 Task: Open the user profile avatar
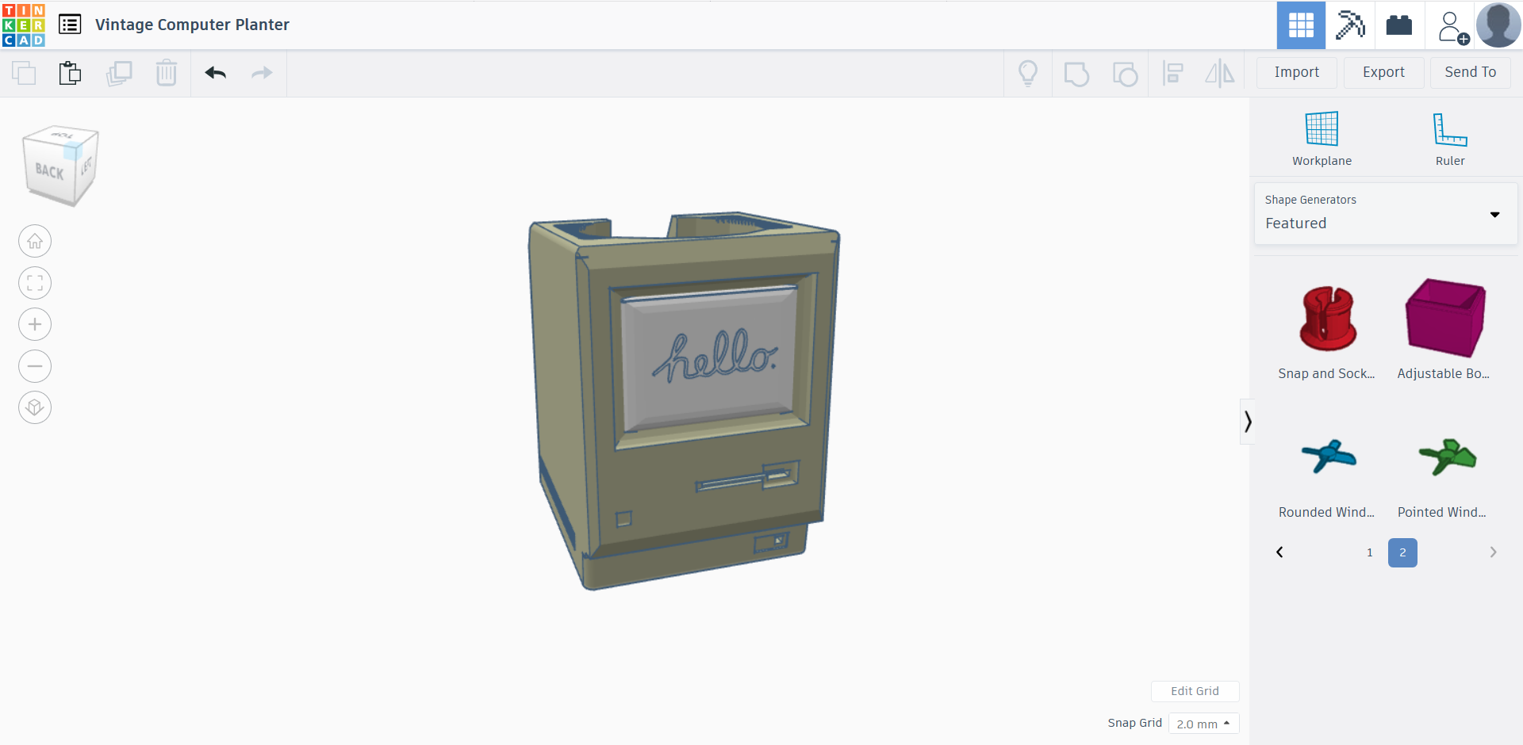1498,25
